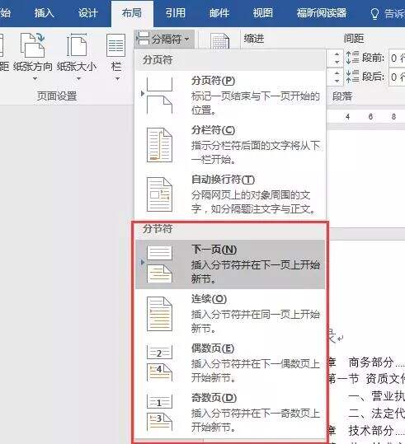Open the 引用 tab
This screenshot has height=444, width=405.
(176, 13)
